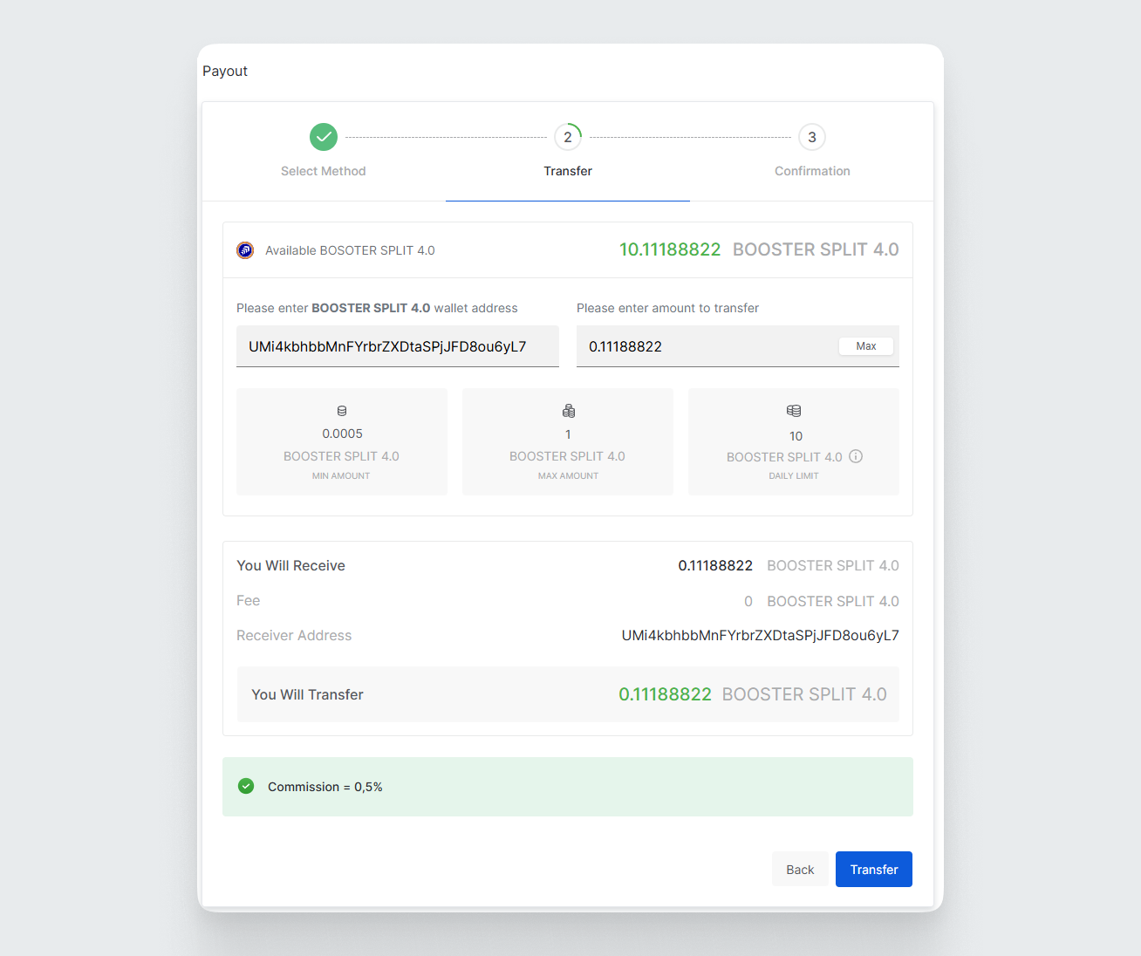The height and width of the screenshot is (956, 1141).
Task: Click the Receiver Address value text
Action: [760, 635]
